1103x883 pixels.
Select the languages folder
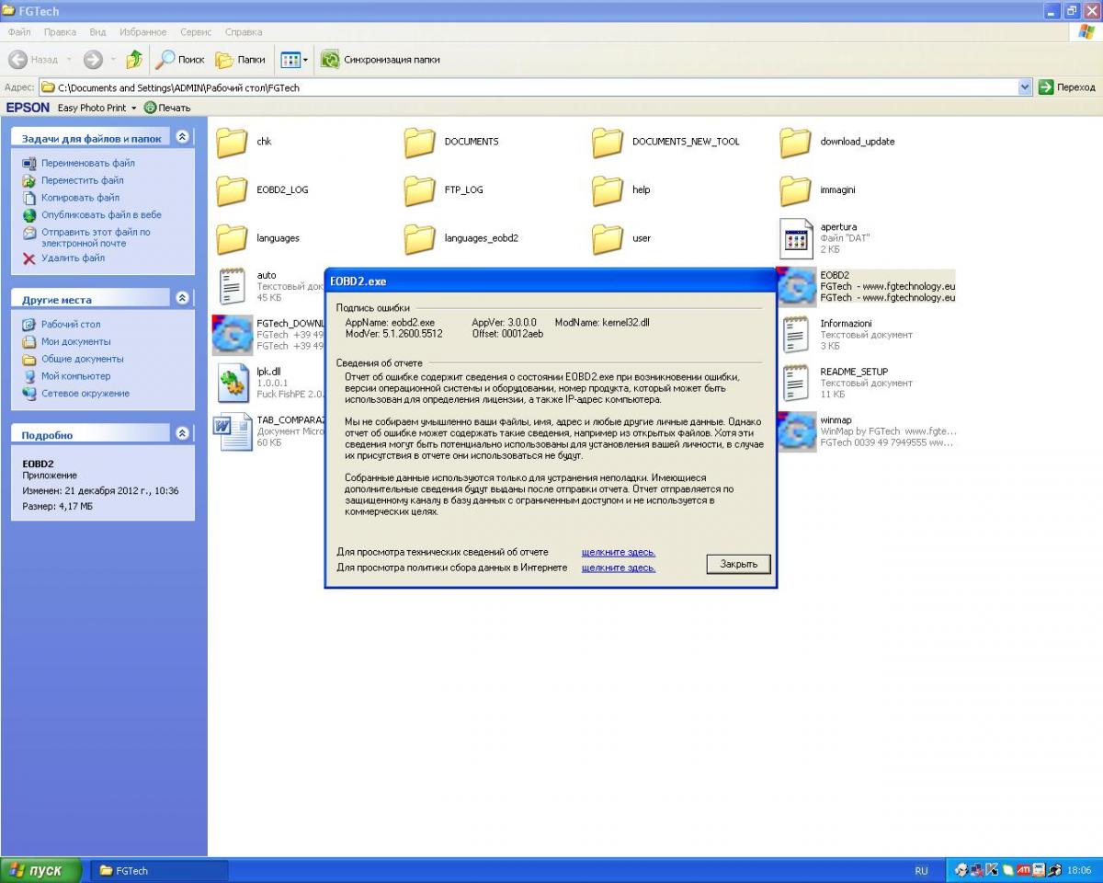[x=257, y=238]
